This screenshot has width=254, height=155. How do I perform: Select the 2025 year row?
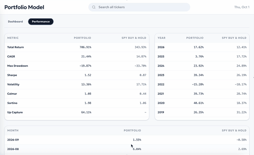tap(202, 56)
